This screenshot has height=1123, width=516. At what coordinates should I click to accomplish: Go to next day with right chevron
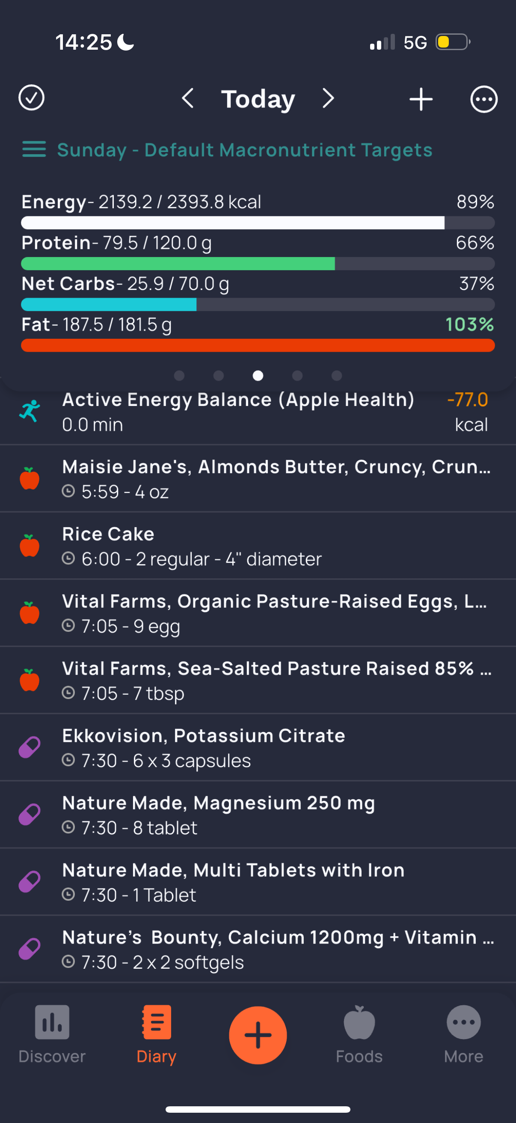click(x=328, y=99)
